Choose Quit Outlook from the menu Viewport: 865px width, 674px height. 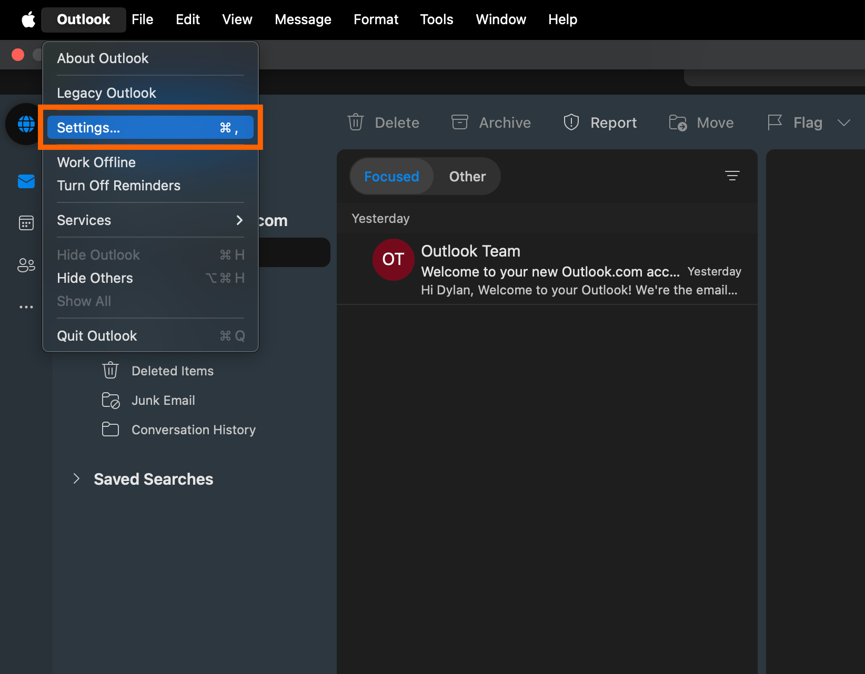(x=150, y=336)
